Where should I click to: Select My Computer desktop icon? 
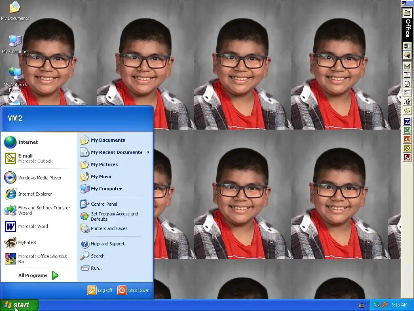pyautogui.click(x=15, y=44)
